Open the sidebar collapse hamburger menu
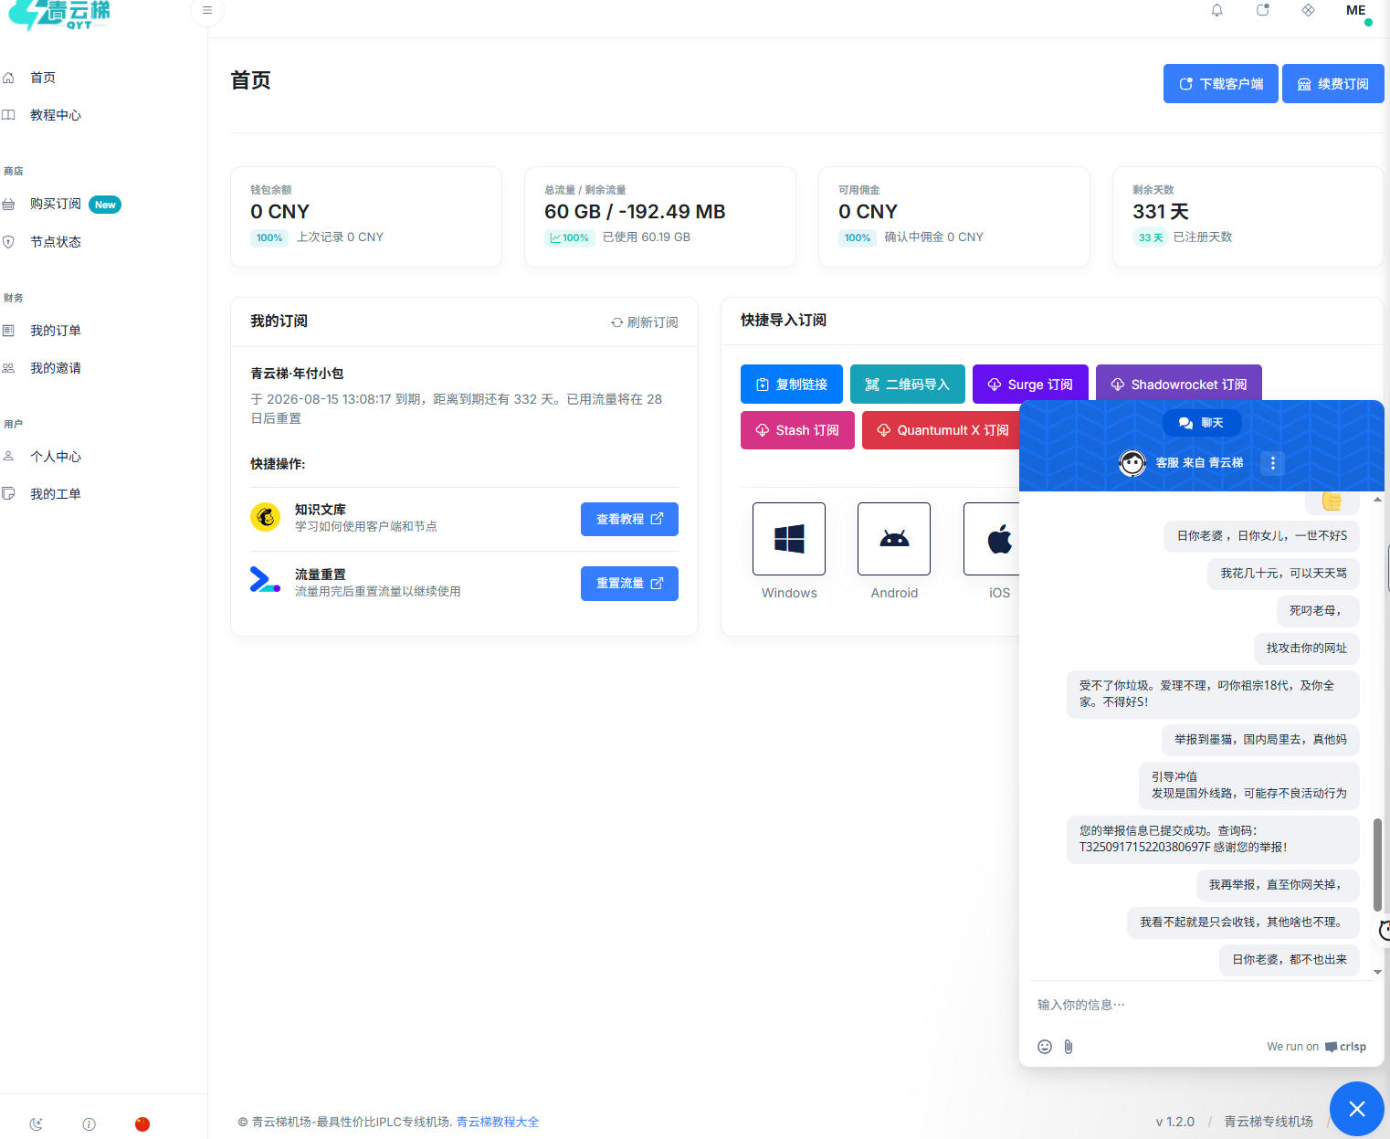The image size is (1390, 1139). point(207,11)
